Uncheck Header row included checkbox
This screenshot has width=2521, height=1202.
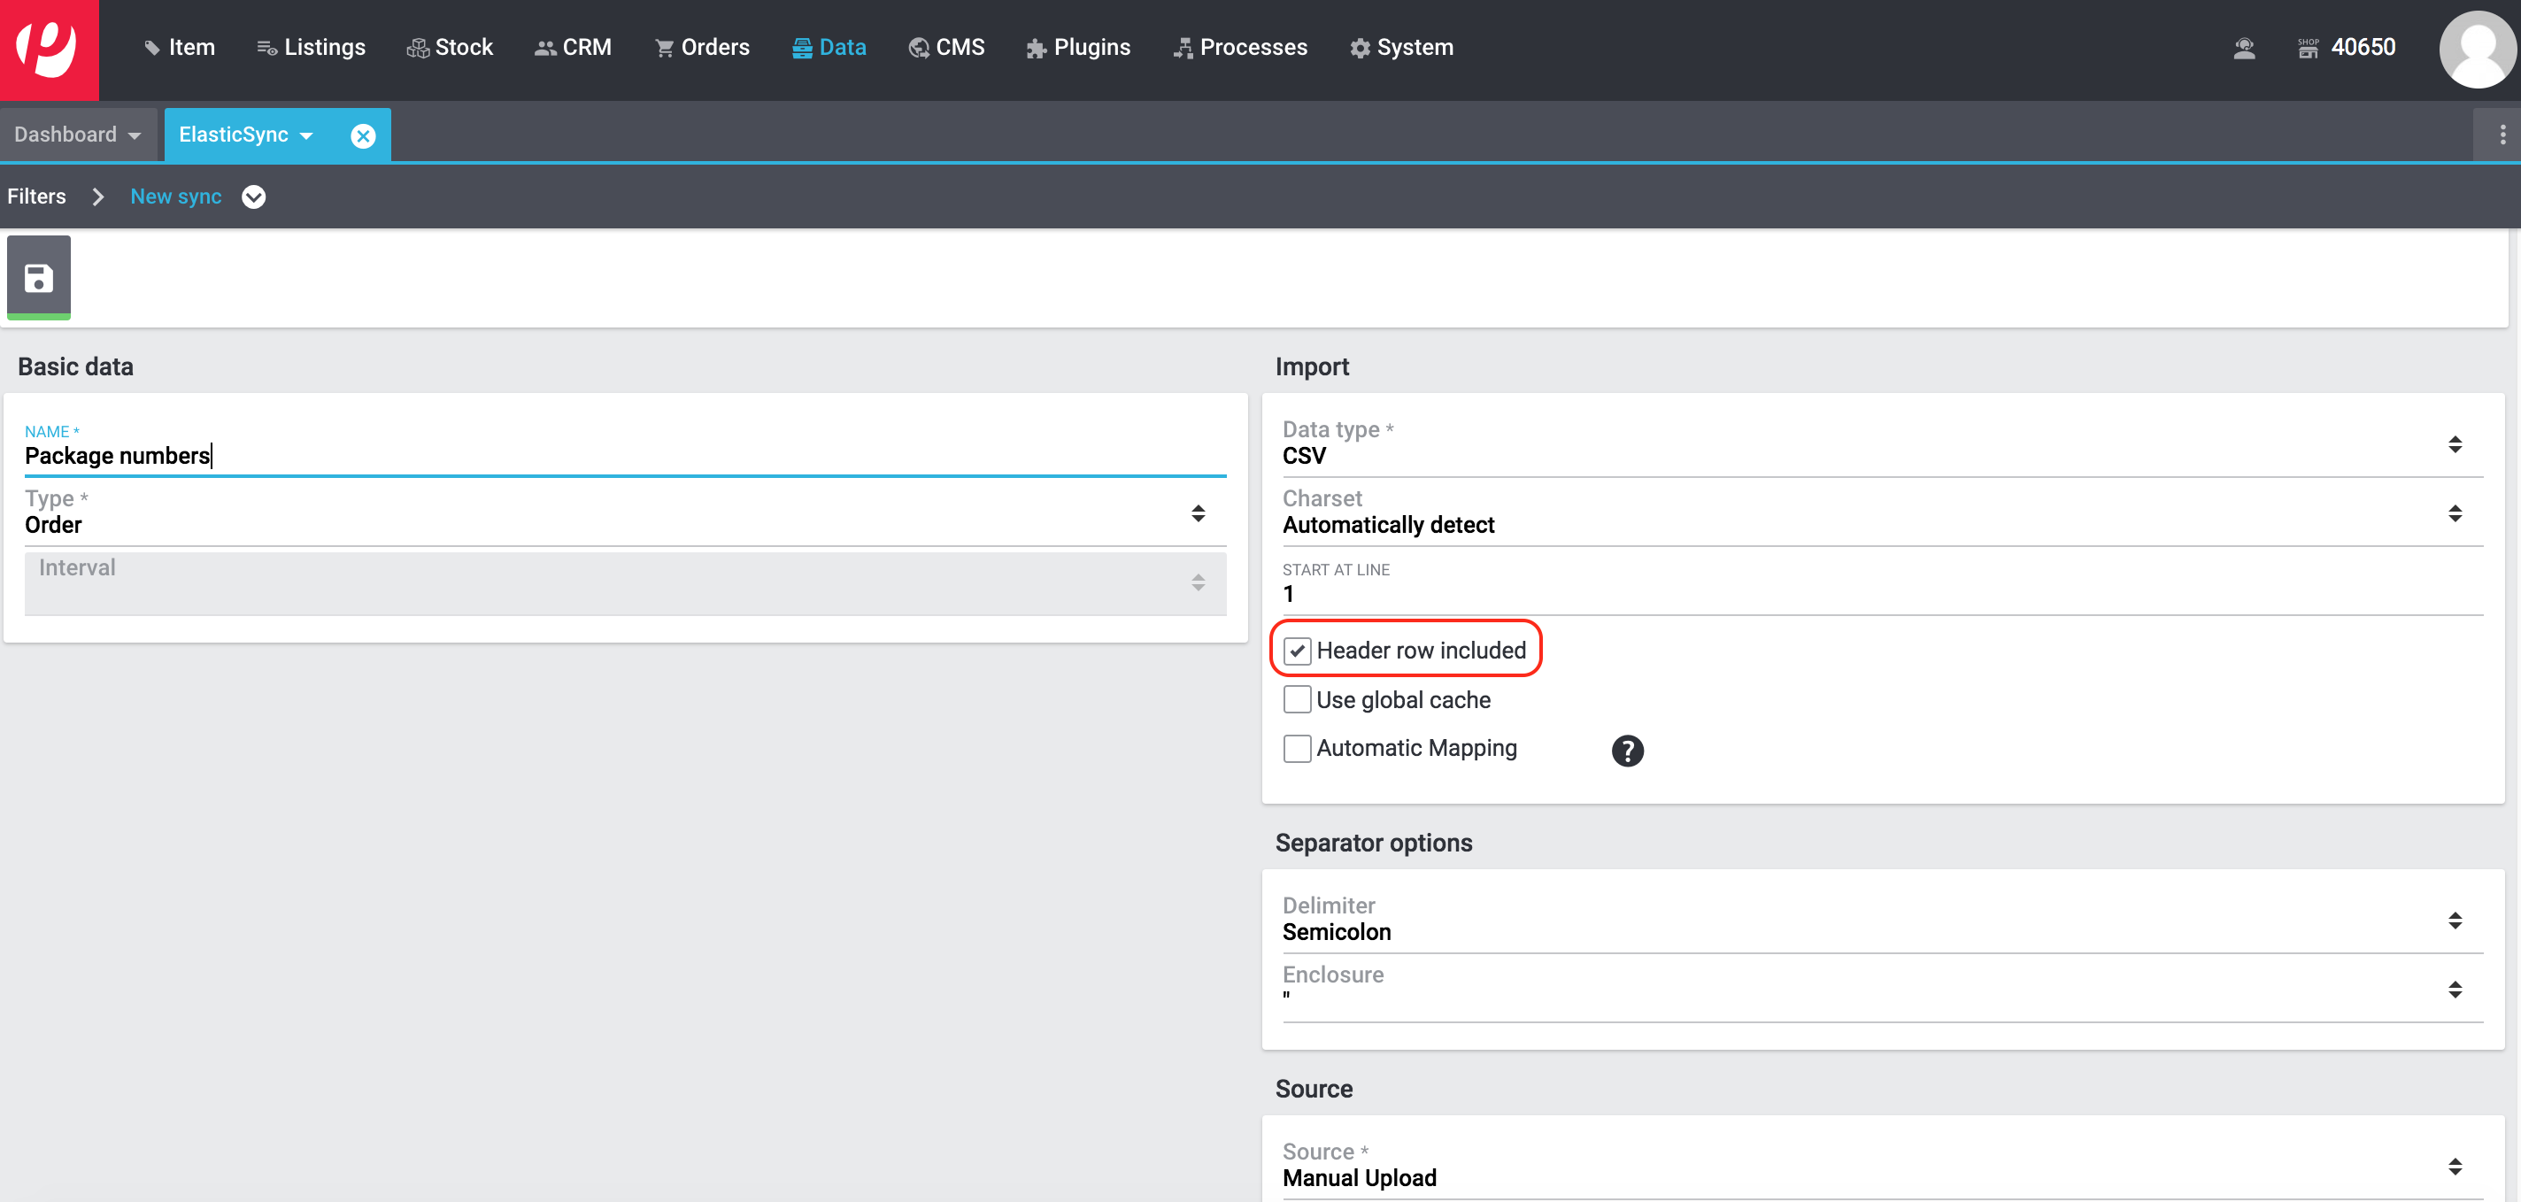point(1297,651)
